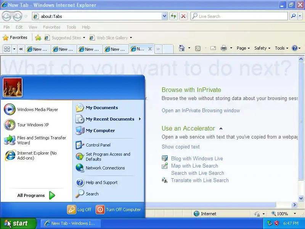Viewport: 305px width, 229px height.
Task: Open the Tools menu in menu bar
Action: (71, 27)
